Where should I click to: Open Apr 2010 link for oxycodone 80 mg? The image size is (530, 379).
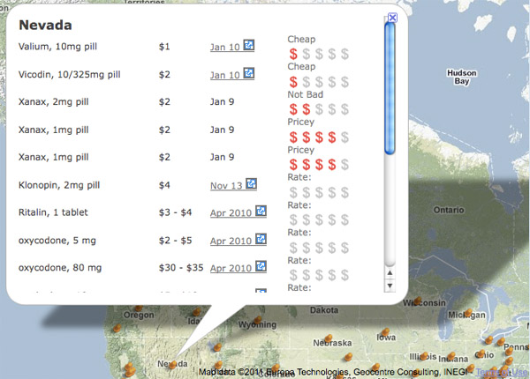coord(231,268)
